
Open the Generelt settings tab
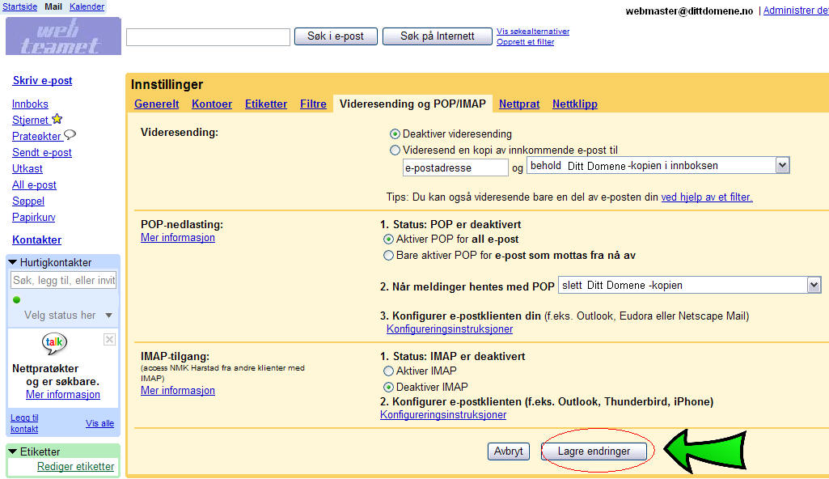point(156,104)
